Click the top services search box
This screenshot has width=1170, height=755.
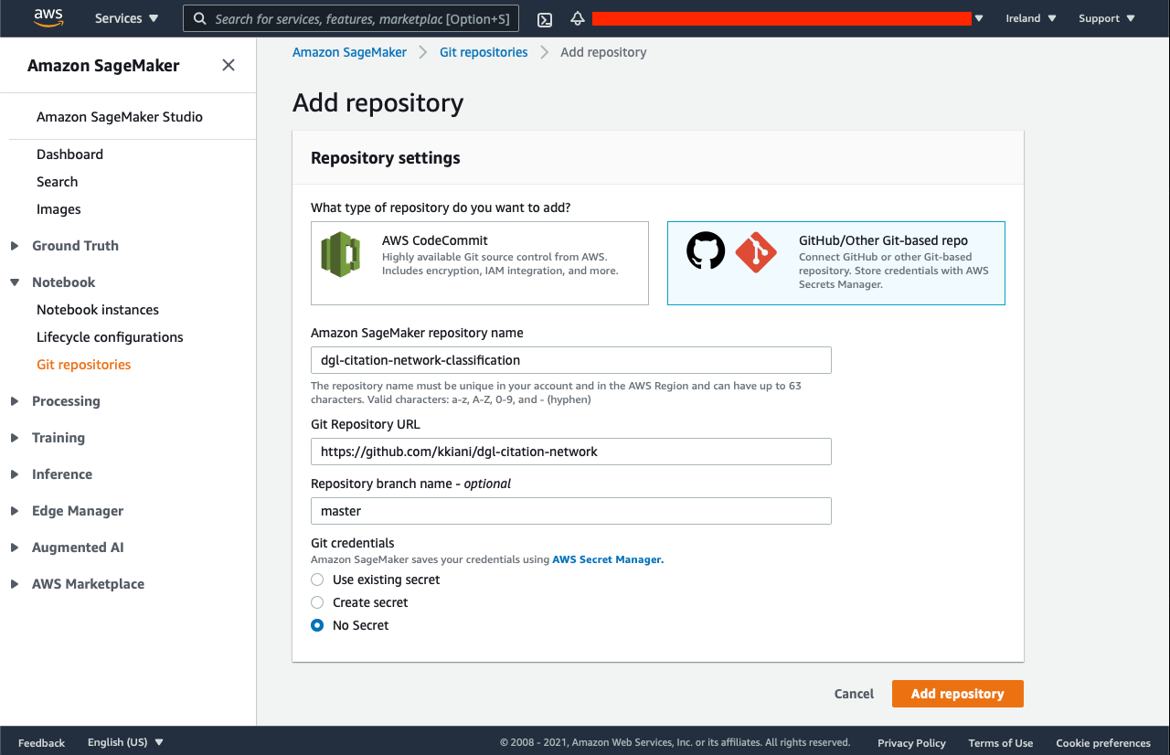coord(351,18)
